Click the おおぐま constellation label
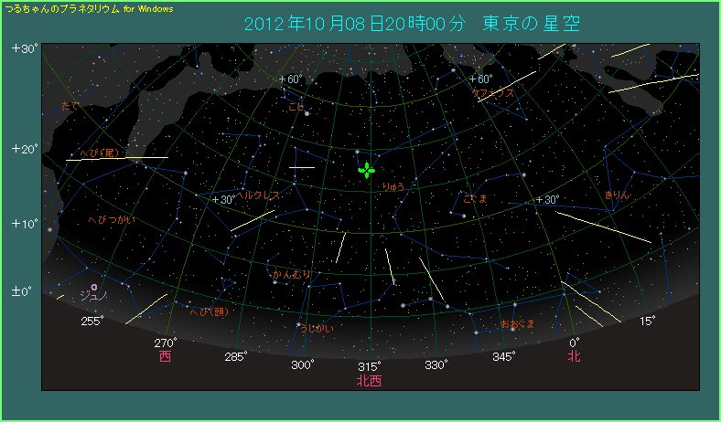Viewport: 721px width, 422px height. (x=518, y=324)
